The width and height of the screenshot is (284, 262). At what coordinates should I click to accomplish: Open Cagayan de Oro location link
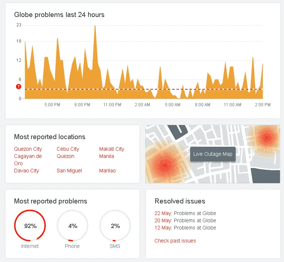(x=28, y=160)
